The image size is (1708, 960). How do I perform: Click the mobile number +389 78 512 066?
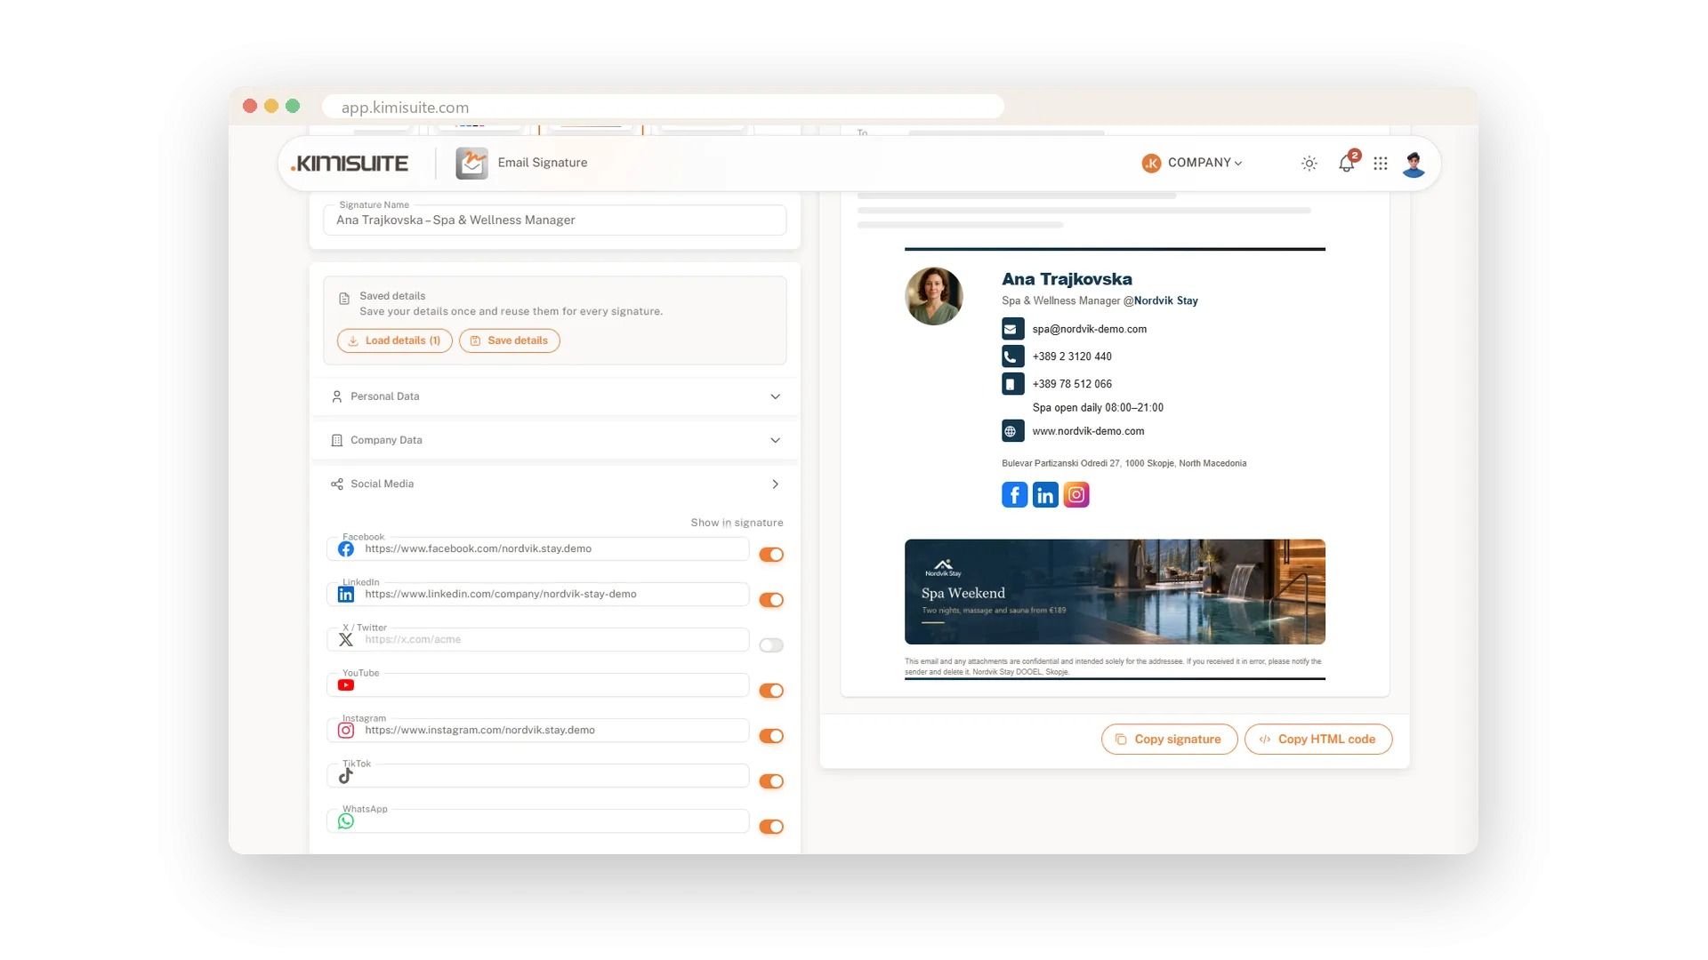[1072, 384]
